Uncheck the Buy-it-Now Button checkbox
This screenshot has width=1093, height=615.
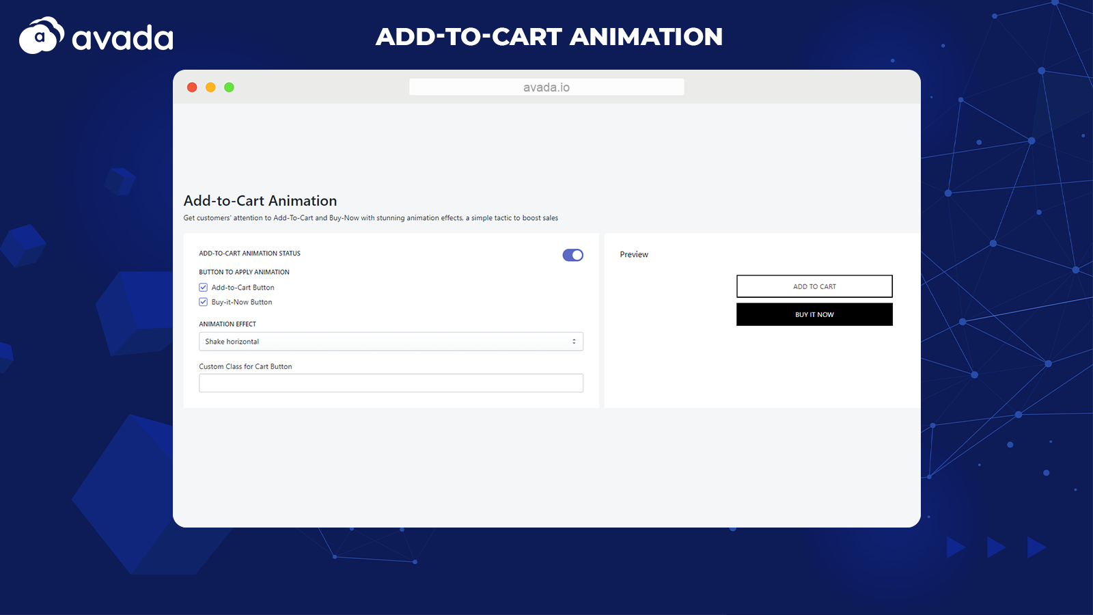pos(203,302)
